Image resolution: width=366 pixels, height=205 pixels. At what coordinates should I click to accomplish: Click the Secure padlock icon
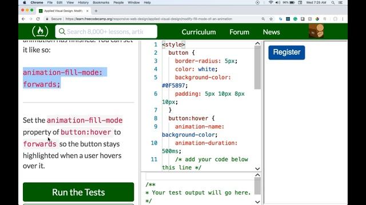coord(47,19)
